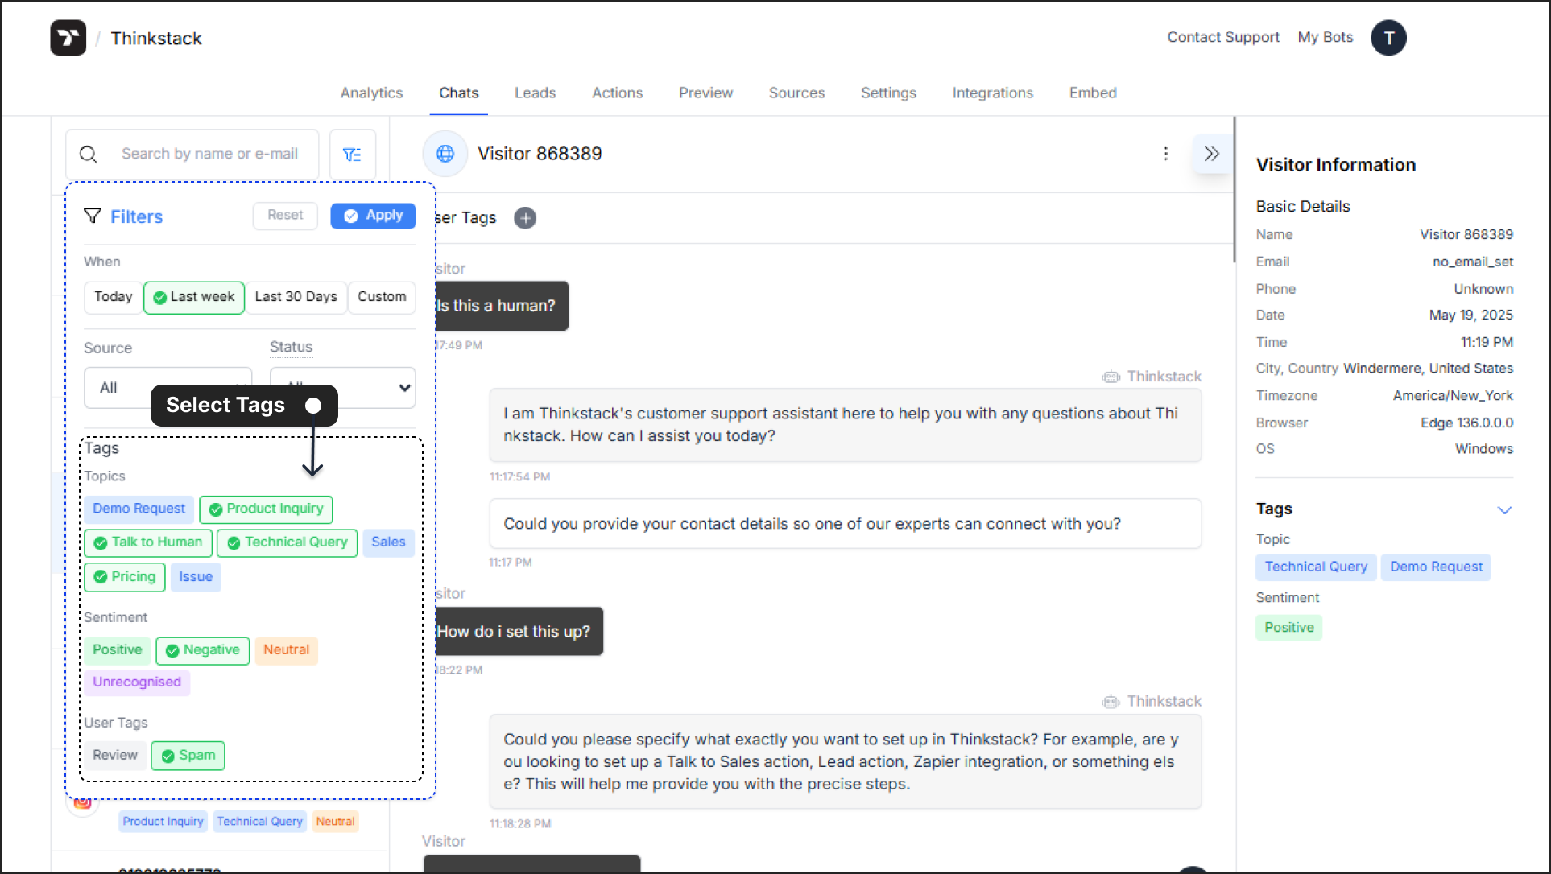The image size is (1551, 874).
Task: Click Technical Query tag in Visitor Information
Action: [x=1316, y=567]
